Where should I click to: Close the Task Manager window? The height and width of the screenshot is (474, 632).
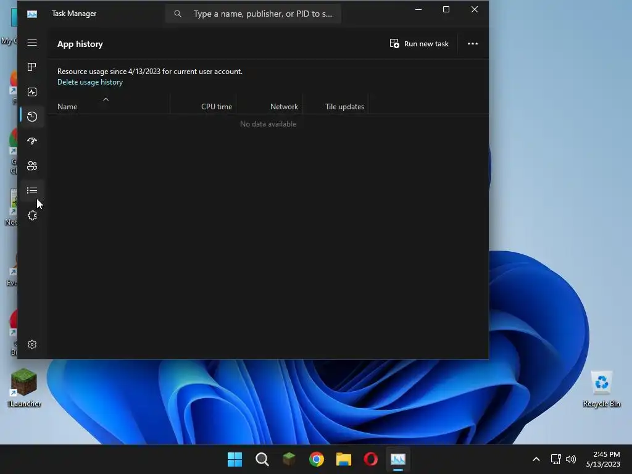(475, 9)
